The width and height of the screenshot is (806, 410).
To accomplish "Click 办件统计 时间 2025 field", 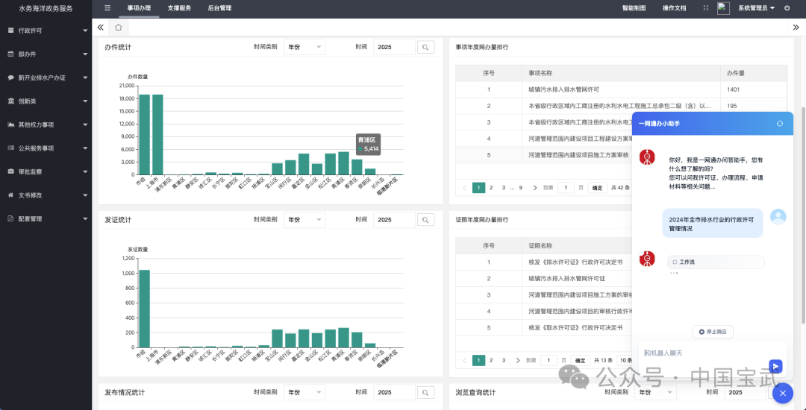I will (x=394, y=47).
